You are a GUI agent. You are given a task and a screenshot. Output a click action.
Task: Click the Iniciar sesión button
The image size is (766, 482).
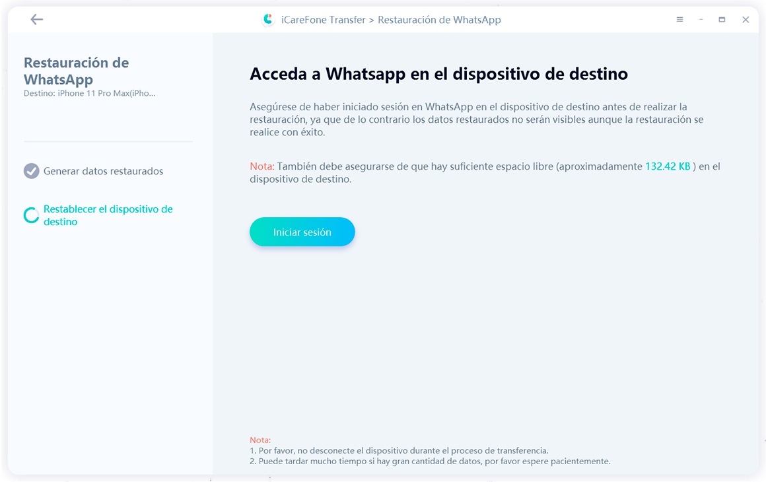coord(302,232)
